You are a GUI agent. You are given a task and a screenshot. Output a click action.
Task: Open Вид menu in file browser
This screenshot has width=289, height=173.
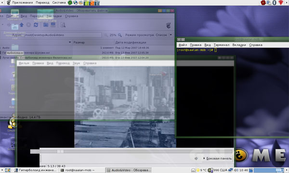24,16
